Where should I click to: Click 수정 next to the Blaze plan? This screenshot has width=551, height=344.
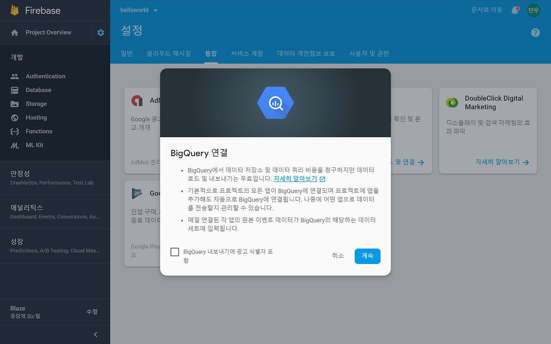(92, 312)
